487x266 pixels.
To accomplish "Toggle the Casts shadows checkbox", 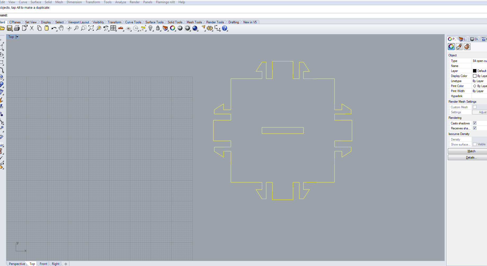I will [x=475, y=123].
